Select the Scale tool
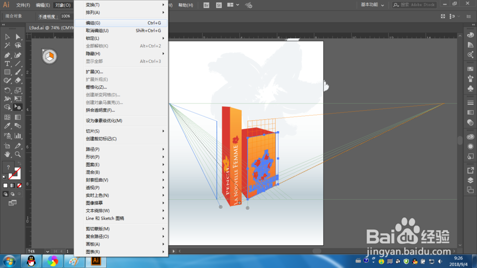Image resolution: width=477 pixels, height=268 pixels. pyautogui.click(x=18, y=90)
